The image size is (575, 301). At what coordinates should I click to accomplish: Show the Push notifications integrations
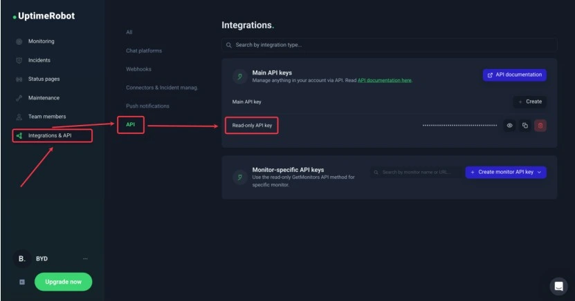pyautogui.click(x=147, y=106)
